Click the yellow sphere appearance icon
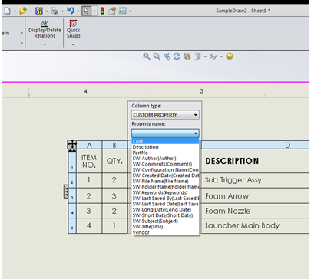 [x=230, y=56]
